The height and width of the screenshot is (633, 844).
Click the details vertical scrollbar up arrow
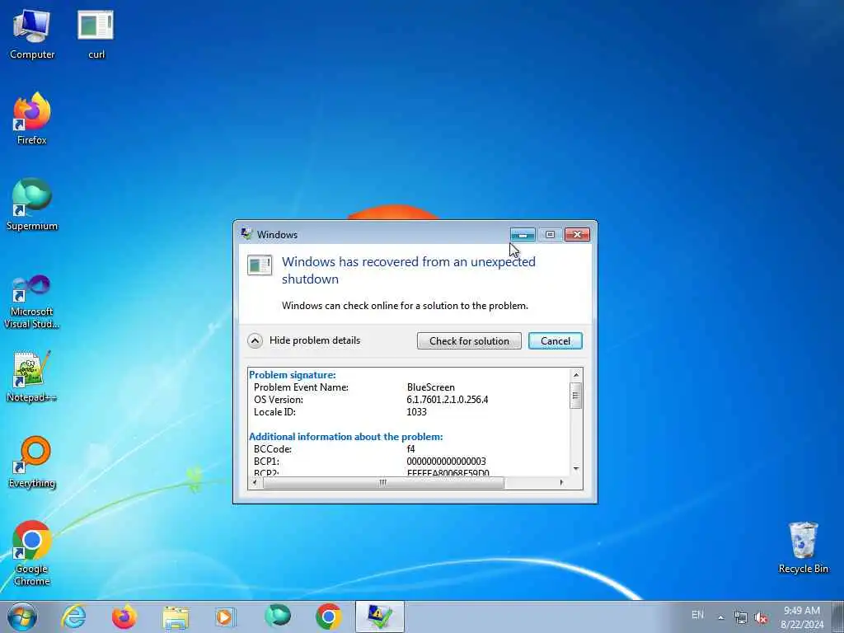(576, 375)
